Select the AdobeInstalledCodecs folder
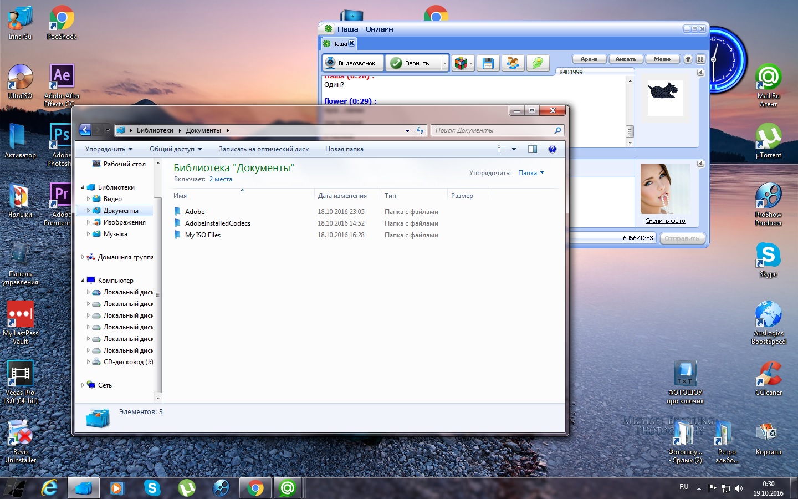798x499 pixels. (x=217, y=223)
